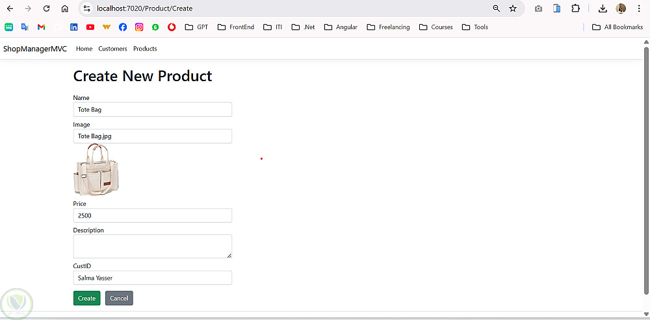Open the Google Translate bookmark
Screen dimensions: 650x320
[x=25, y=27]
